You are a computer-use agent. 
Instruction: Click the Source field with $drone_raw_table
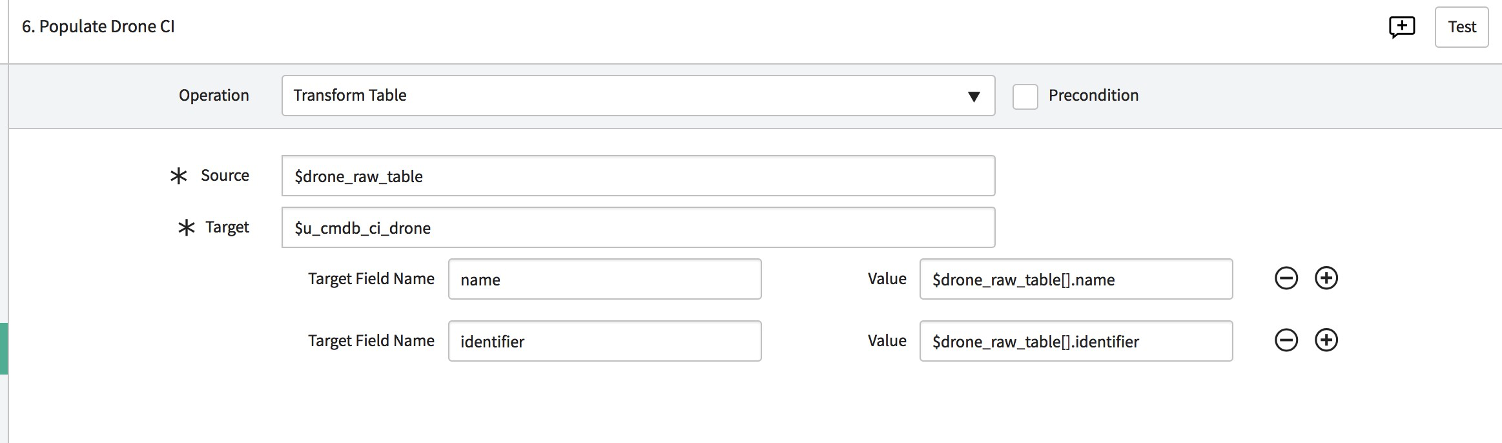pyautogui.click(x=638, y=176)
